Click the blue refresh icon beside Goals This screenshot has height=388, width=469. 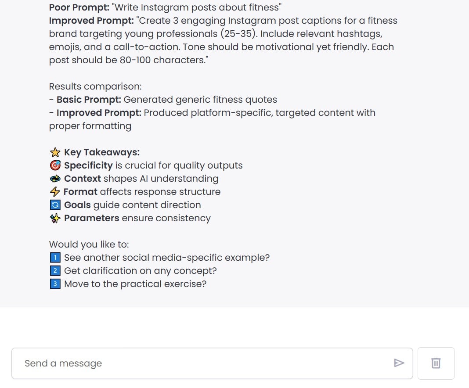[55, 205]
